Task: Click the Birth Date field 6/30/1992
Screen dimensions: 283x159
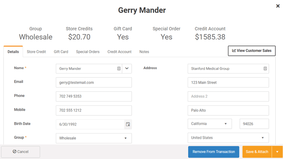Action: pos(90,124)
